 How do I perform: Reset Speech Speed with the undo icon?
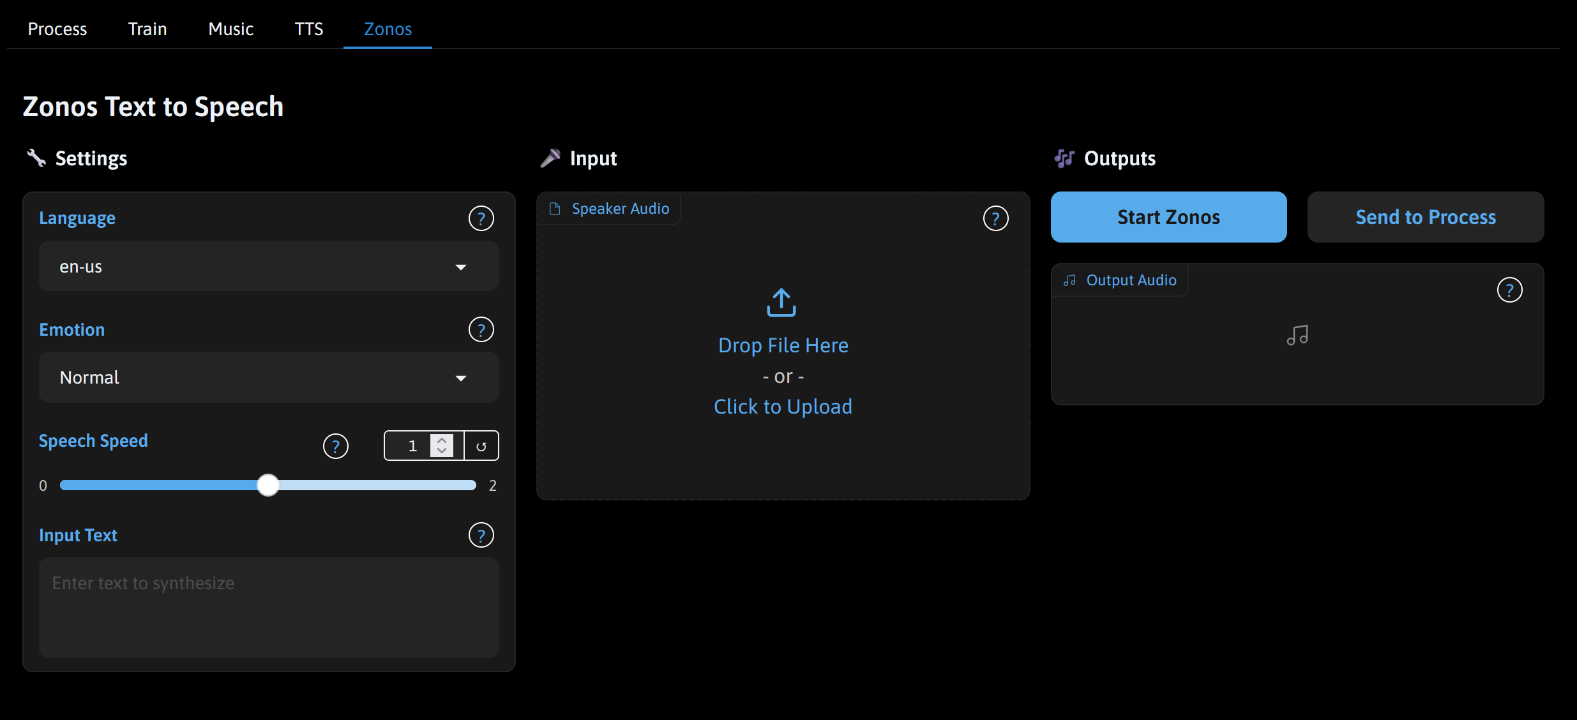tap(481, 446)
